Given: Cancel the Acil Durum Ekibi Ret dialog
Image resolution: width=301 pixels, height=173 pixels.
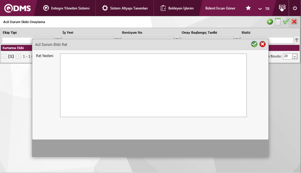Looking at the screenshot, I should 263,44.
